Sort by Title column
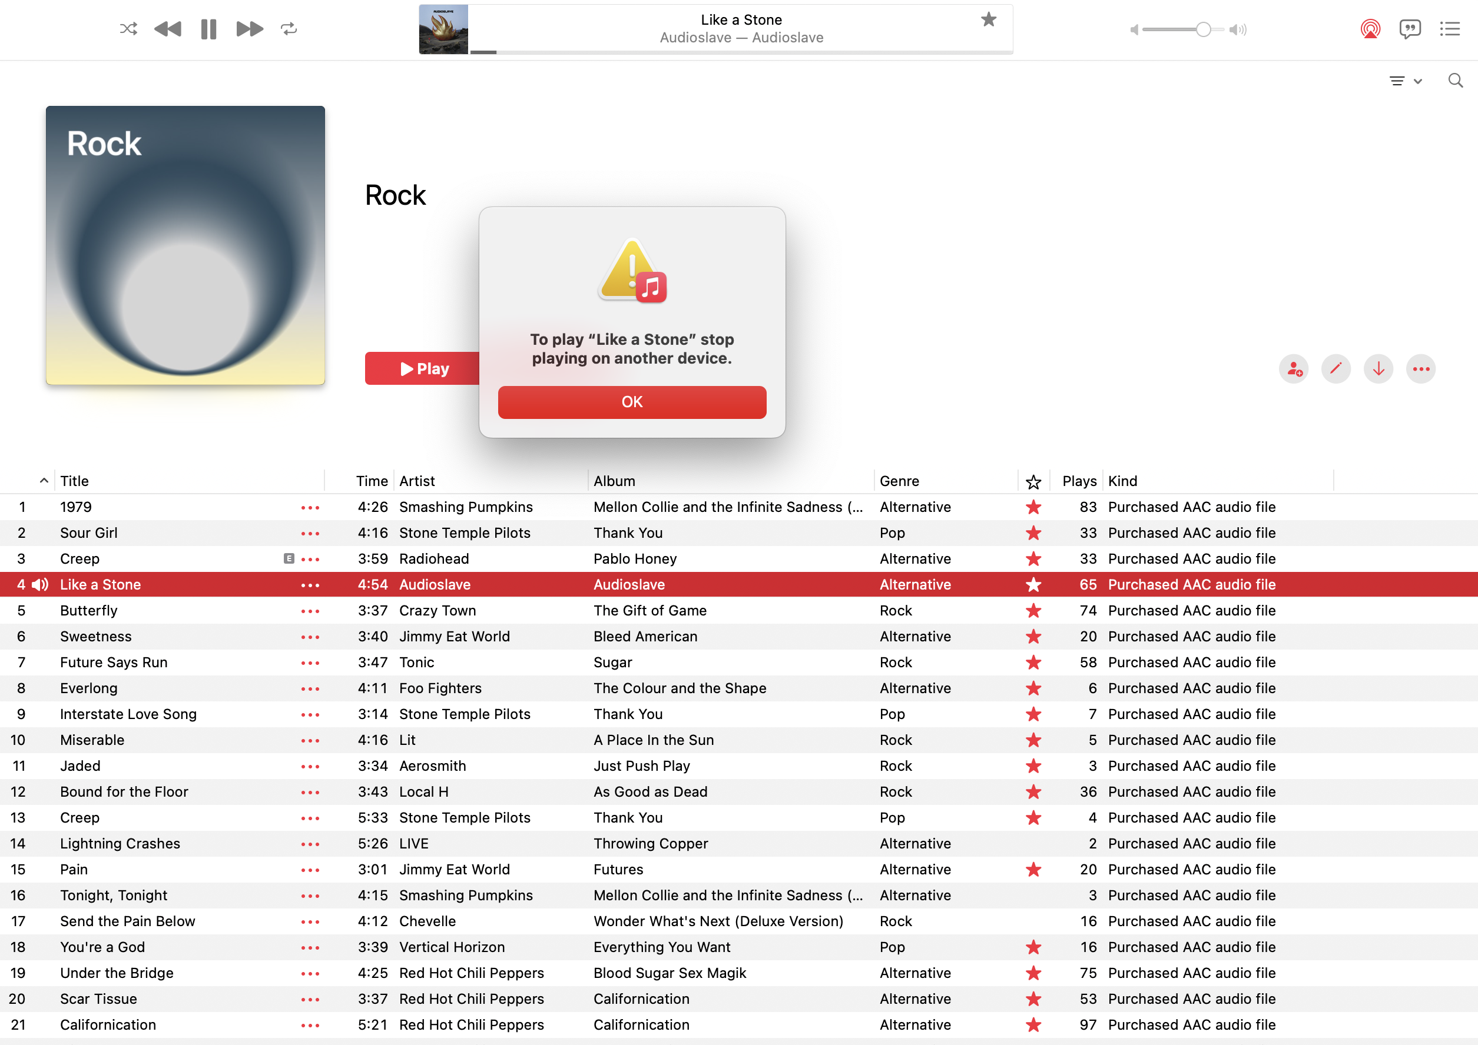The width and height of the screenshot is (1478, 1045). pyautogui.click(x=75, y=481)
